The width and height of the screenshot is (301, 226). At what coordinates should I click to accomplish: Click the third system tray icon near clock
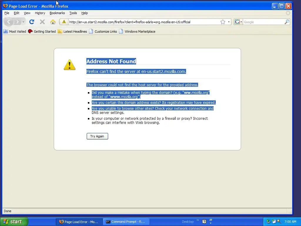coord(279,222)
